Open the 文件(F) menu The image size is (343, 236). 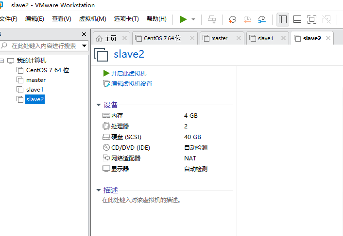pos(9,19)
